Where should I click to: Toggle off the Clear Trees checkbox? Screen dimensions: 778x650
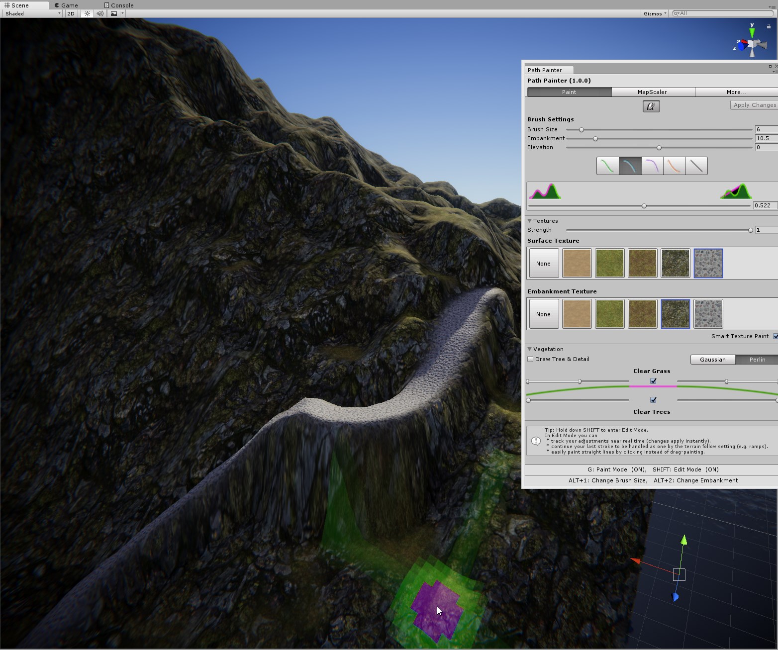(x=652, y=399)
